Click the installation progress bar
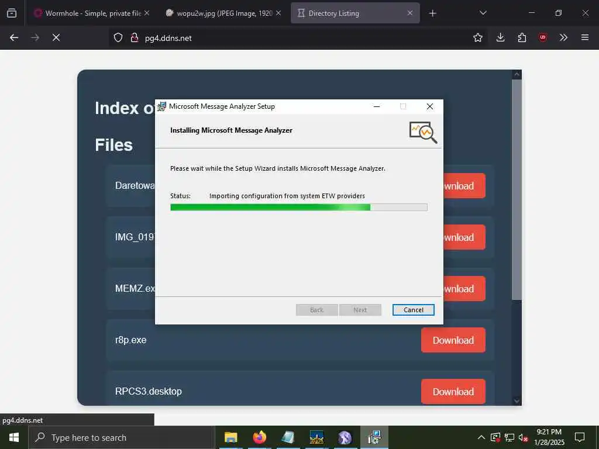599x449 pixels. (299, 208)
